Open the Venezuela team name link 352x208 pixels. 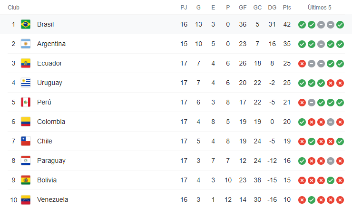52,199
